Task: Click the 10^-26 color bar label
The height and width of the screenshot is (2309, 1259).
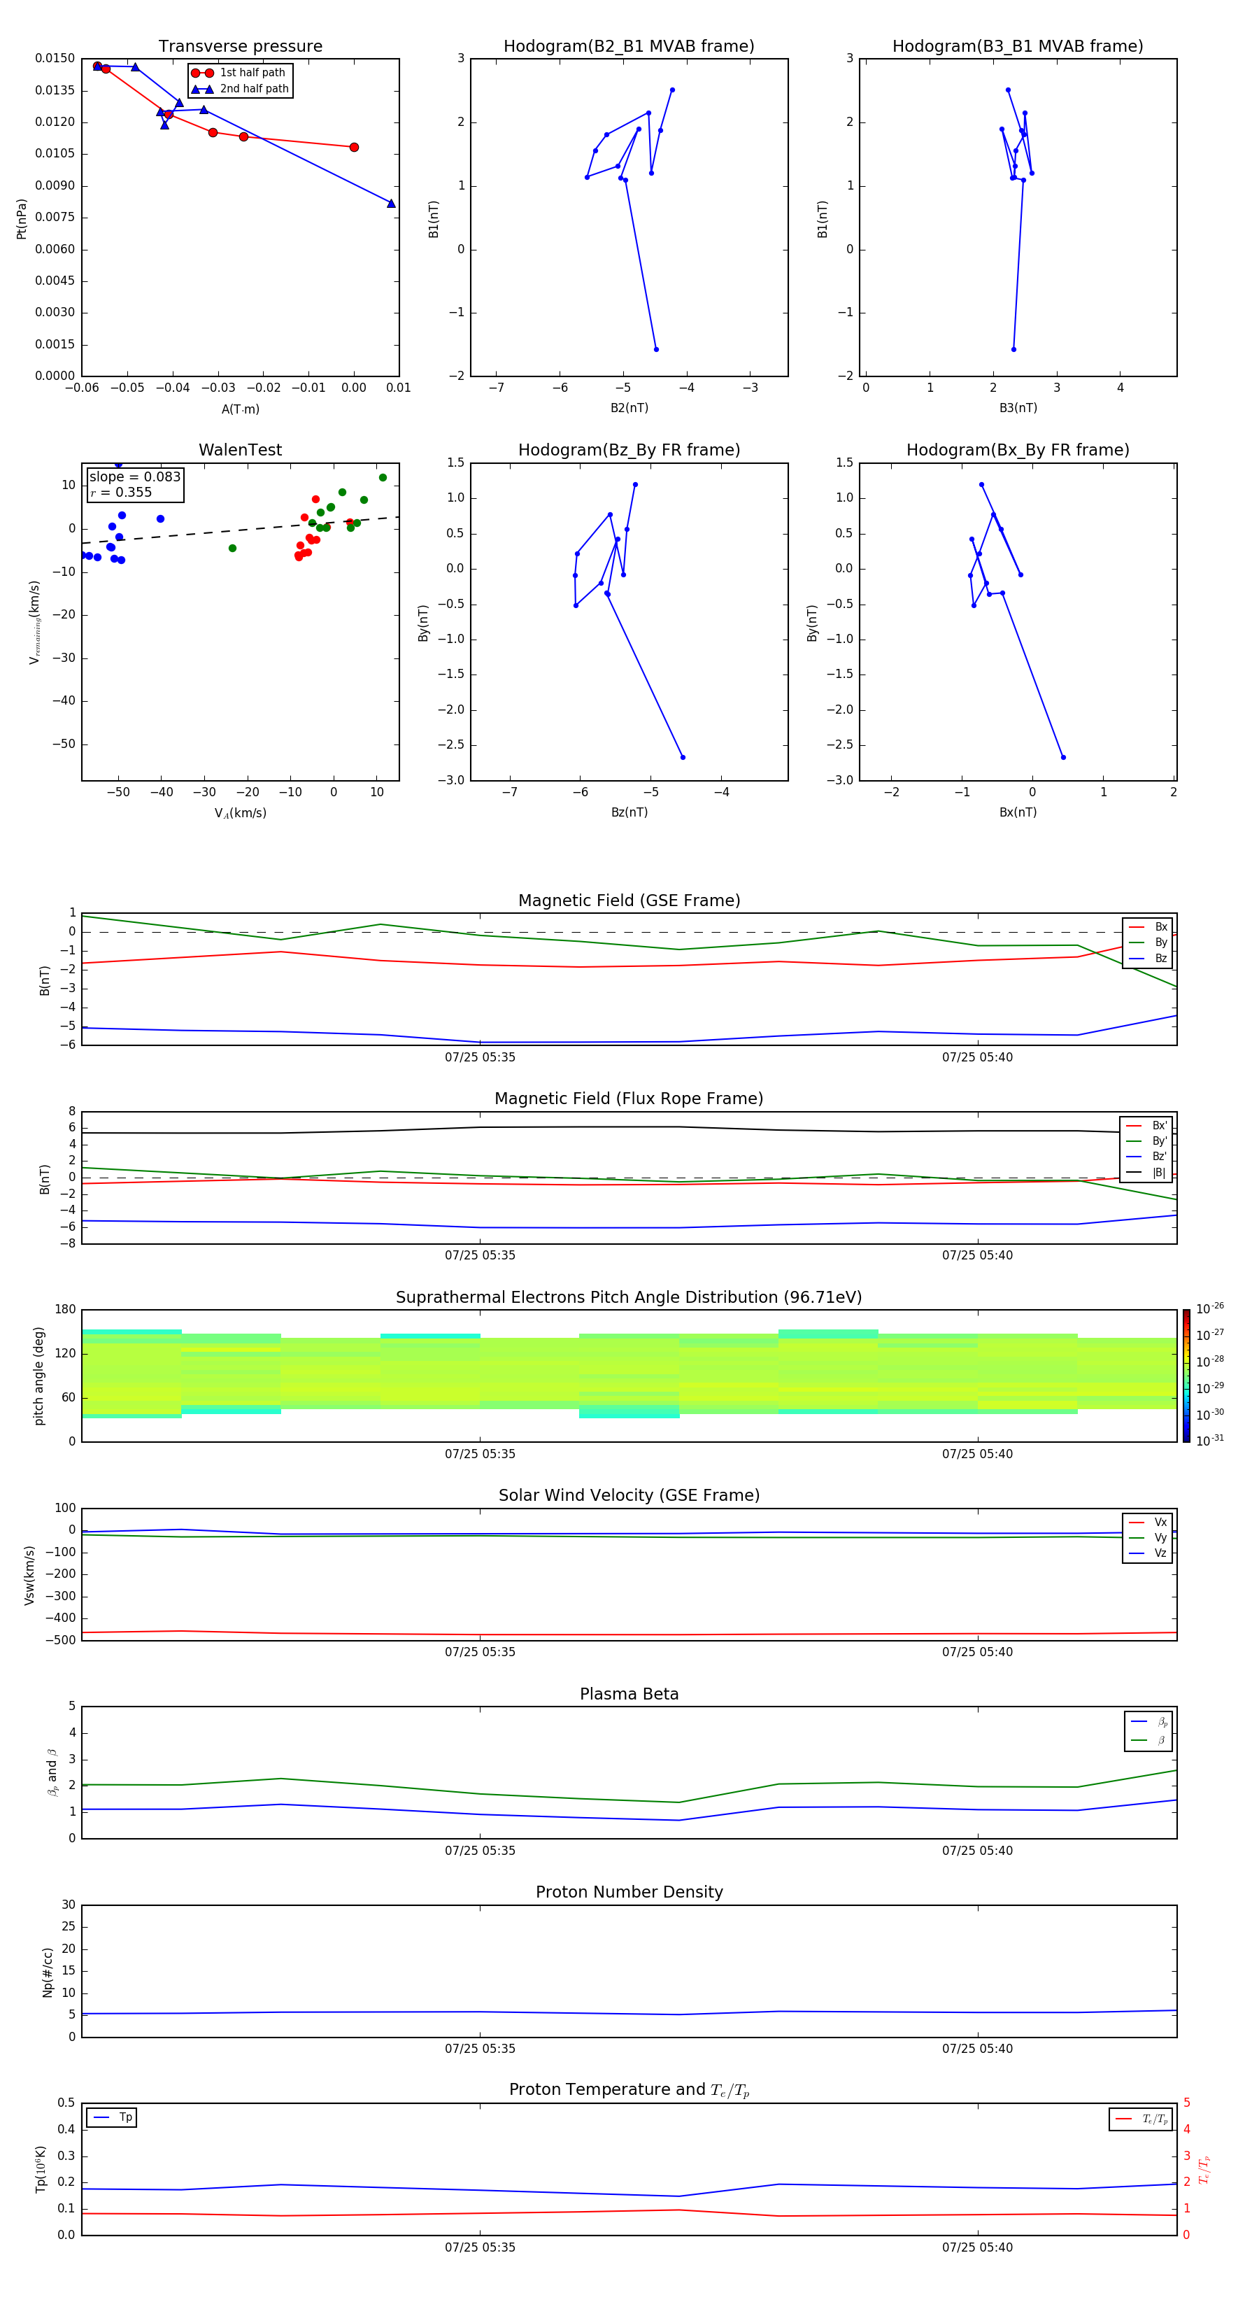Action: click(x=1210, y=1308)
